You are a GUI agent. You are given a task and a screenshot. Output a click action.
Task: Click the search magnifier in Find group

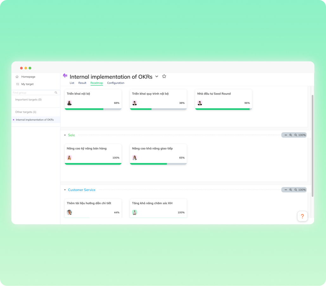pyautogui.click(x=56, y=93)
